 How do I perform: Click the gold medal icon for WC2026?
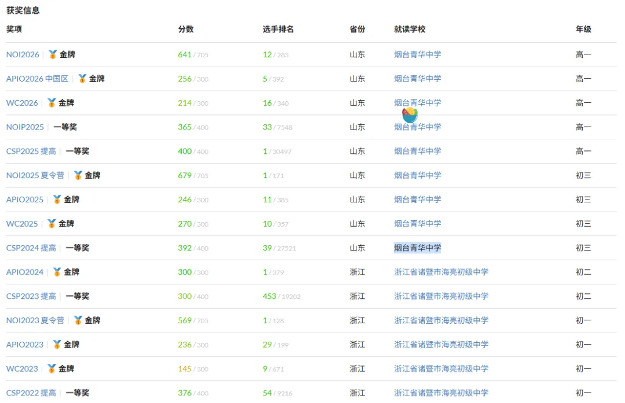[x=52, y=103]
